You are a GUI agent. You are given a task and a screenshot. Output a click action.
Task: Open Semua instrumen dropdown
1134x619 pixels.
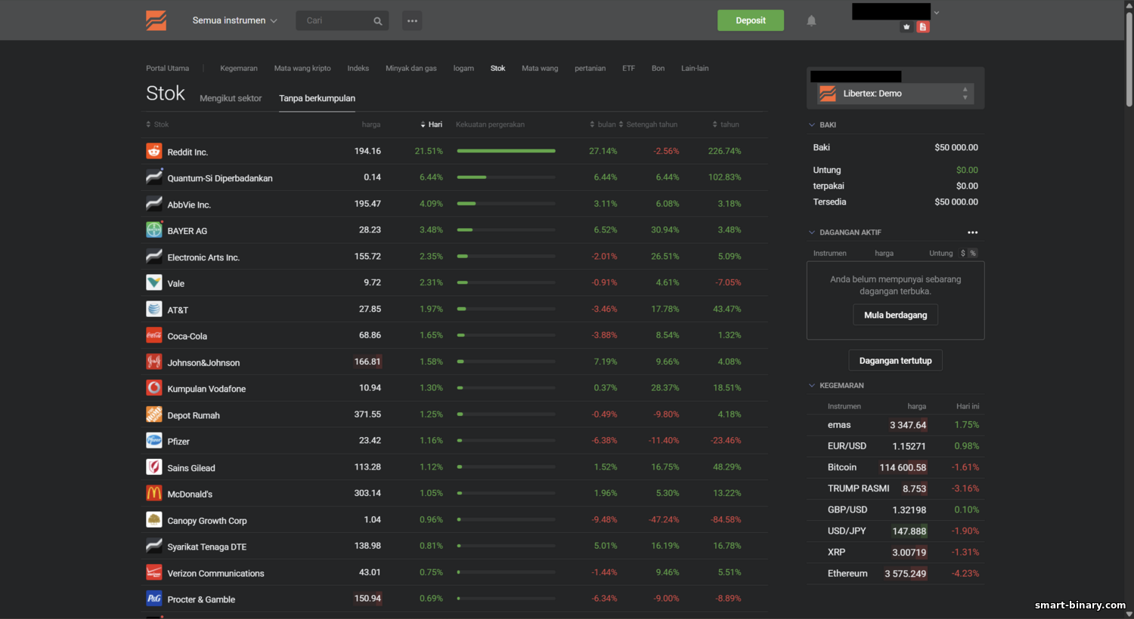click(234, 20)
